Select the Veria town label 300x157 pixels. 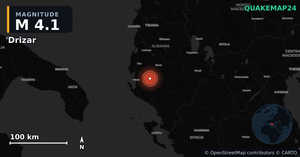click(266, 77)
